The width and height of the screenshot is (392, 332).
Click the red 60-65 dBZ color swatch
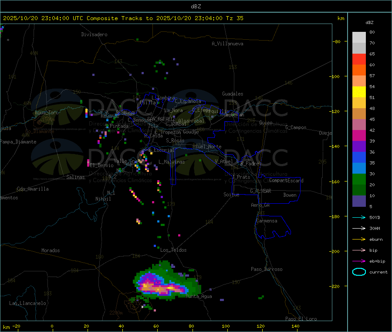click(359, 59)
